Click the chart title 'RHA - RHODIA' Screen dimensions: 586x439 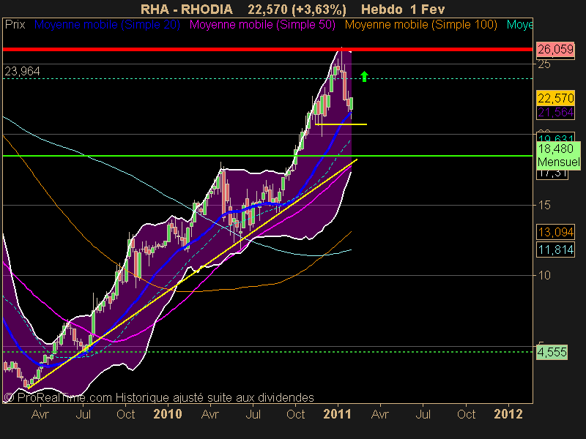pyautogui.click(x=187, y=9)
